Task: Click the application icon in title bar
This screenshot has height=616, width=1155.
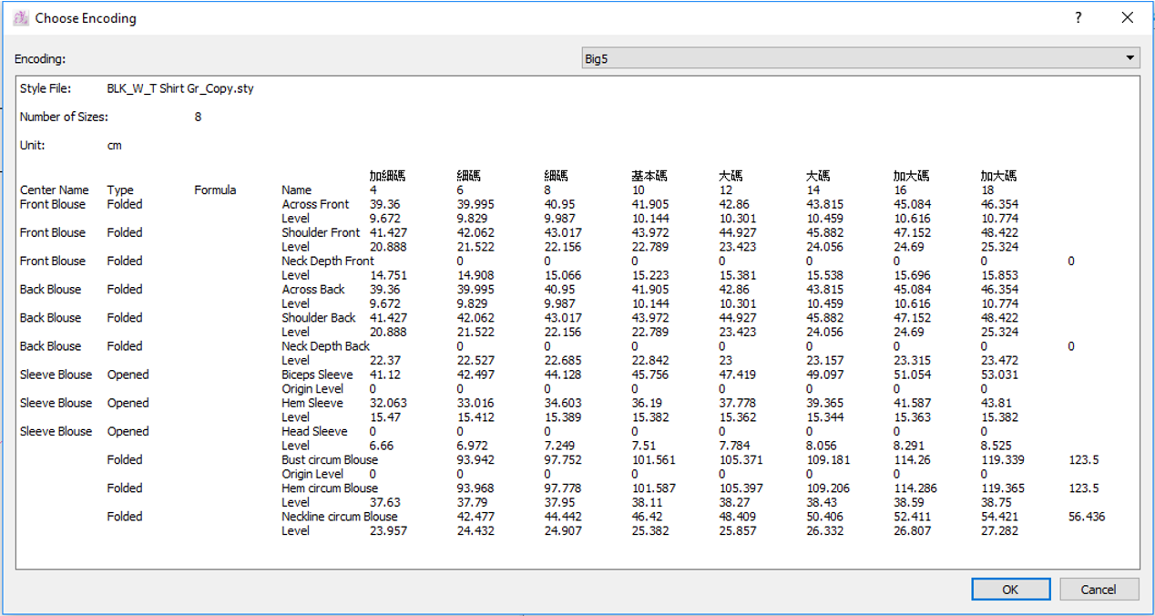Action: pyautogui.click(x=20, y=17)
